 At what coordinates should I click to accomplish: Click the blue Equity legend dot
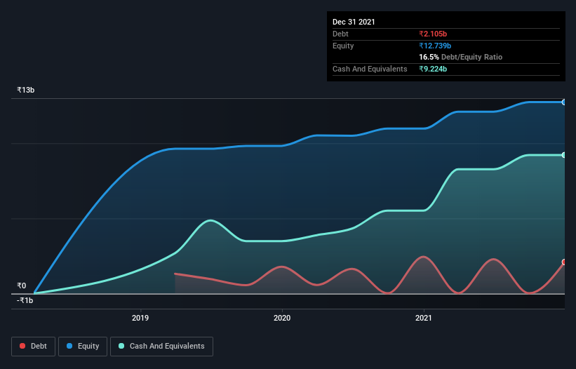(x=69, y=346)
